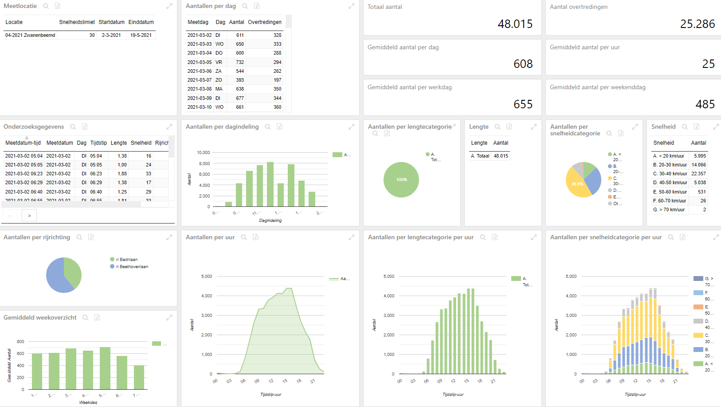The image size is (721, 407).
Task: Export Aantallen per rijrichting data
Action: pos(91,237)
